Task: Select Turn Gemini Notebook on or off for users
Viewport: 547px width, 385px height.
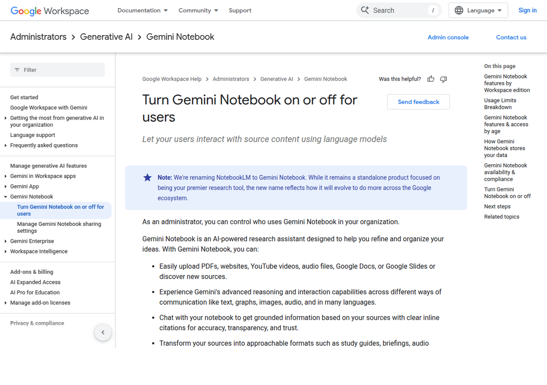Action: pos(61,210)
